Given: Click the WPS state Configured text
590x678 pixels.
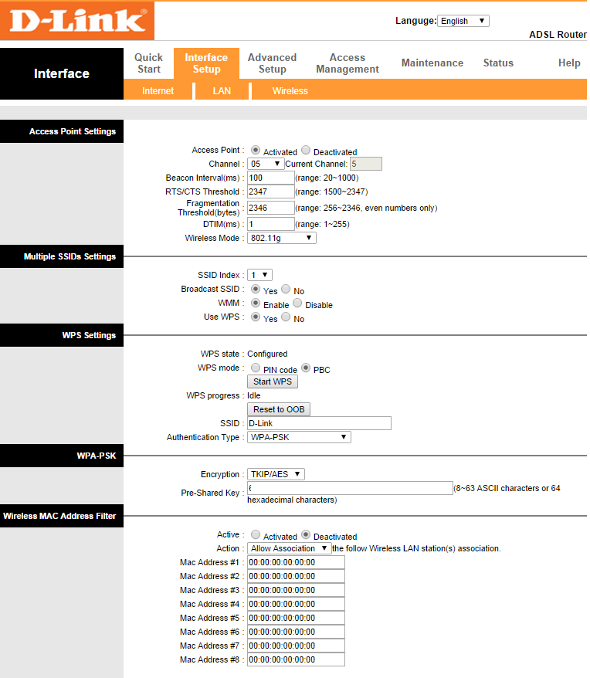Looking at the screenshot, I should tap(267, 354).
